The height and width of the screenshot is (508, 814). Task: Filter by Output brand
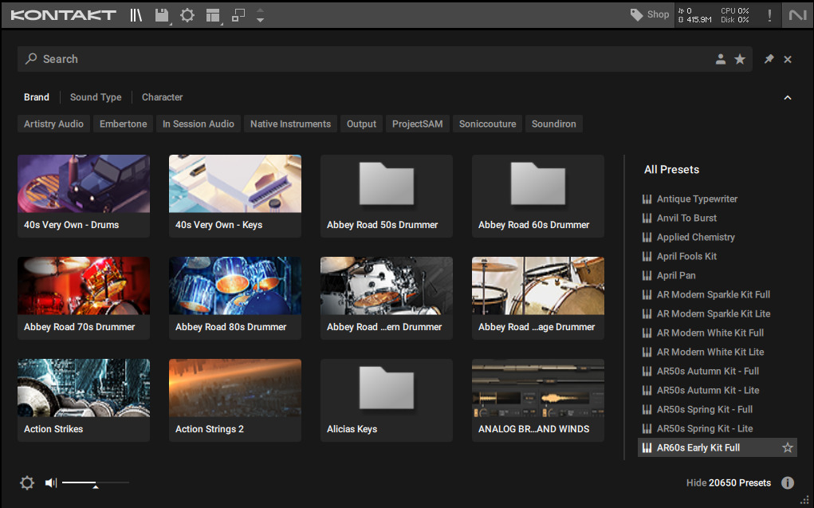(361, 124)
